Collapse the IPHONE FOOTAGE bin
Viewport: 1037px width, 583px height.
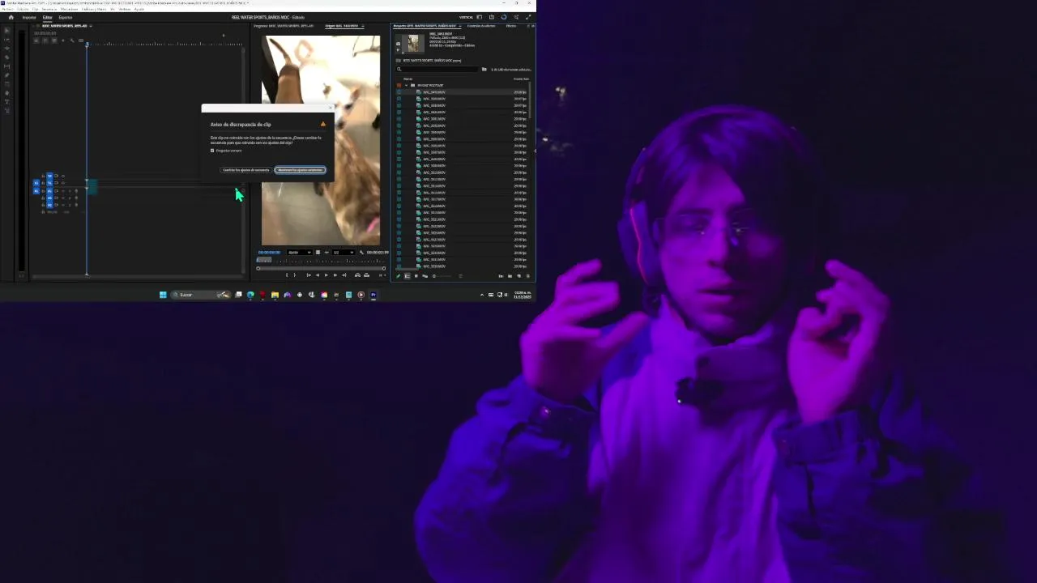pyautogui.click(x=406, y=85)
